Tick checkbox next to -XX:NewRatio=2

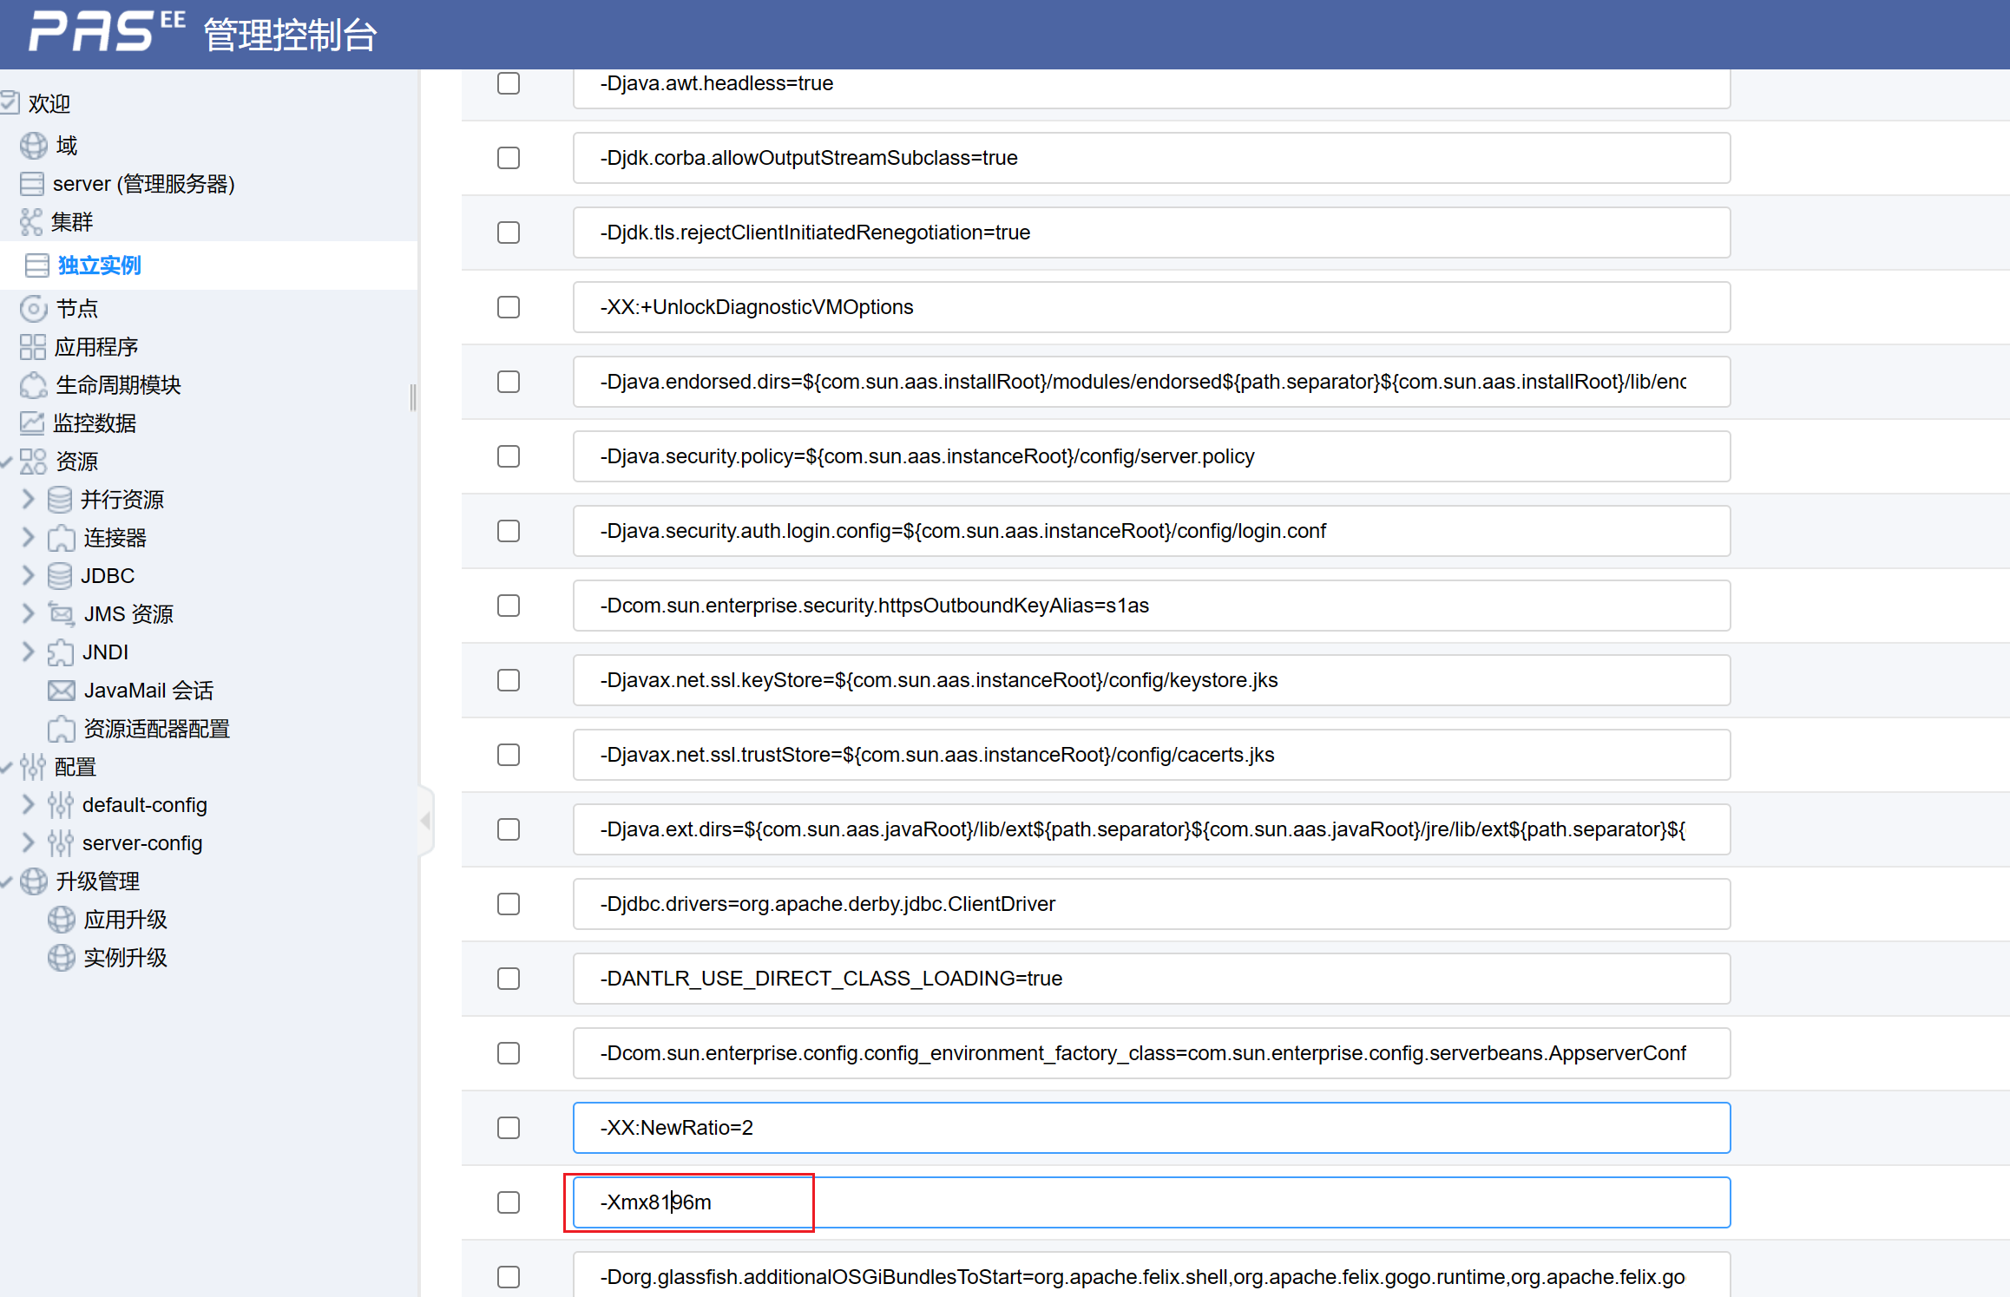tap(509, 1128)
